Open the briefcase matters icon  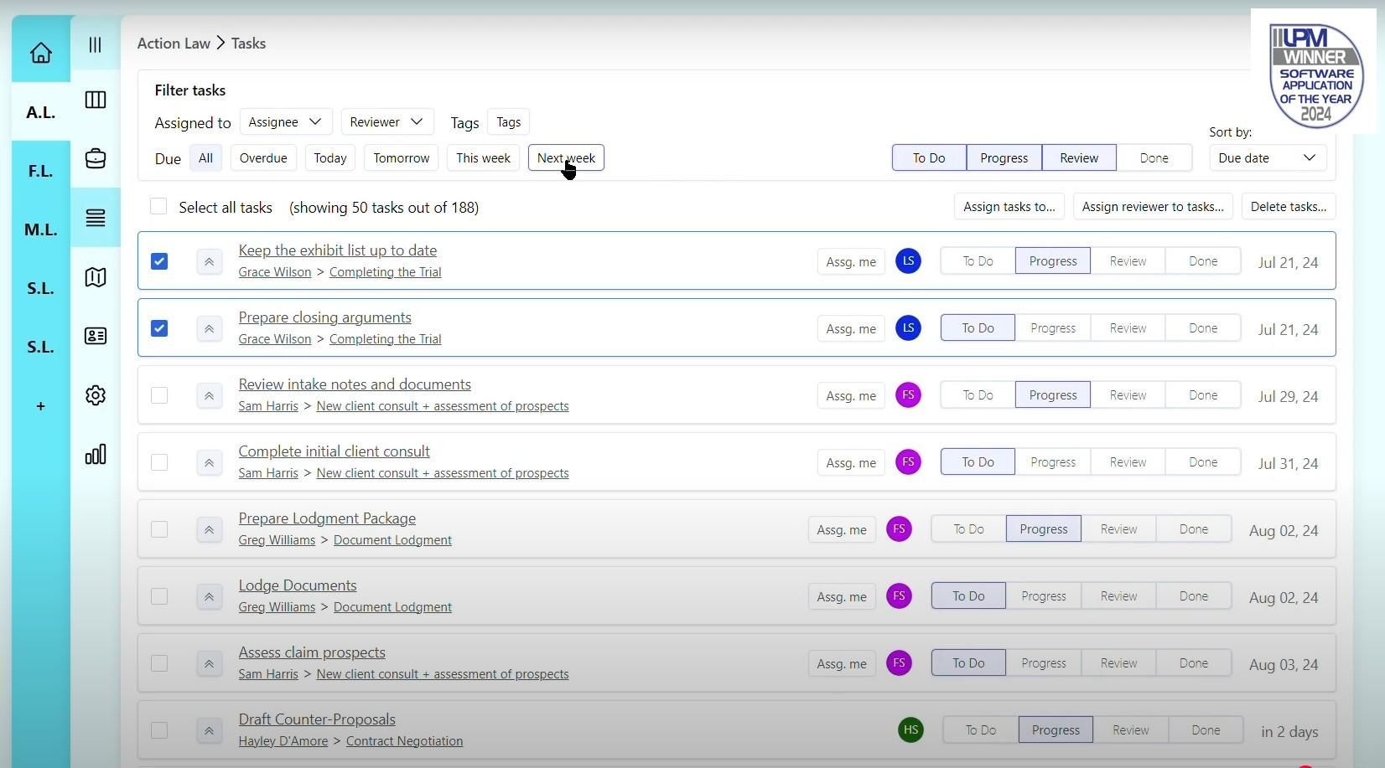pyautogui.click(x=96, y=158)
